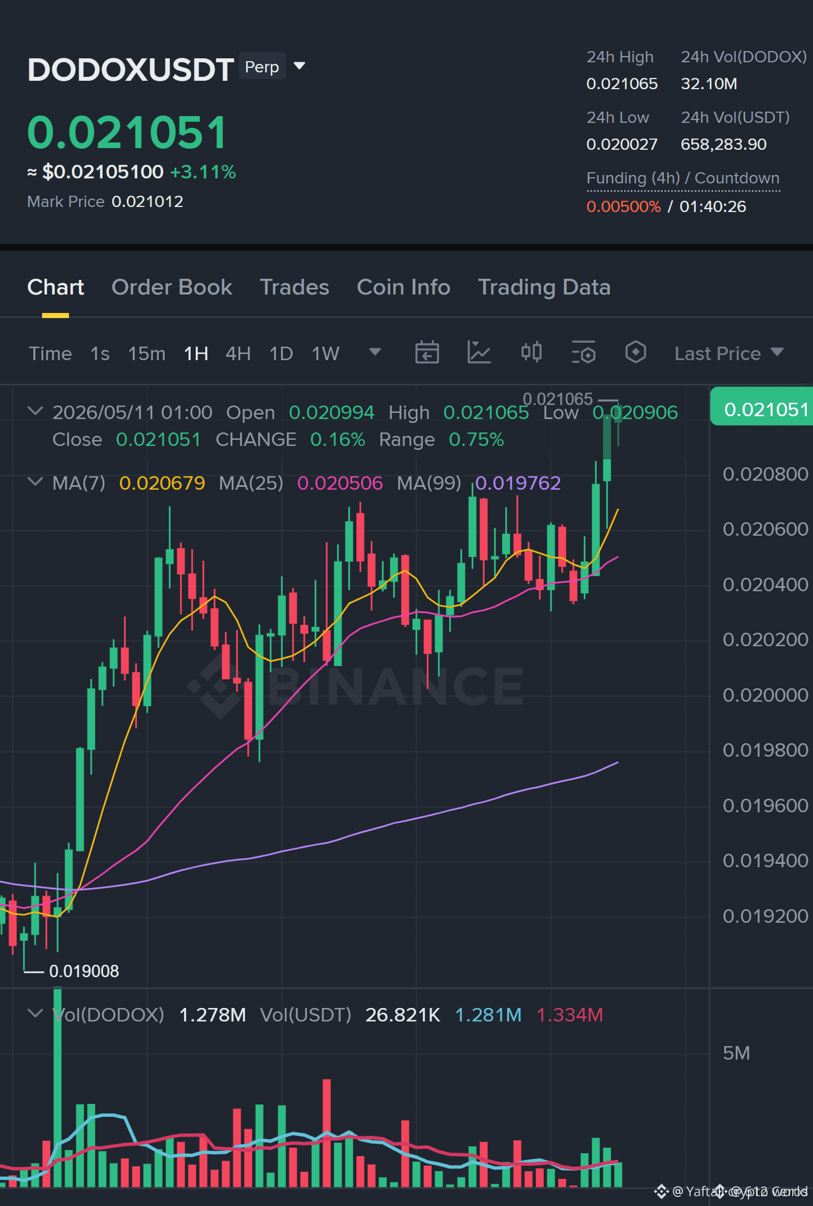Collapse the MA indicator legend

pyautogui.click(x=35, y=482)
